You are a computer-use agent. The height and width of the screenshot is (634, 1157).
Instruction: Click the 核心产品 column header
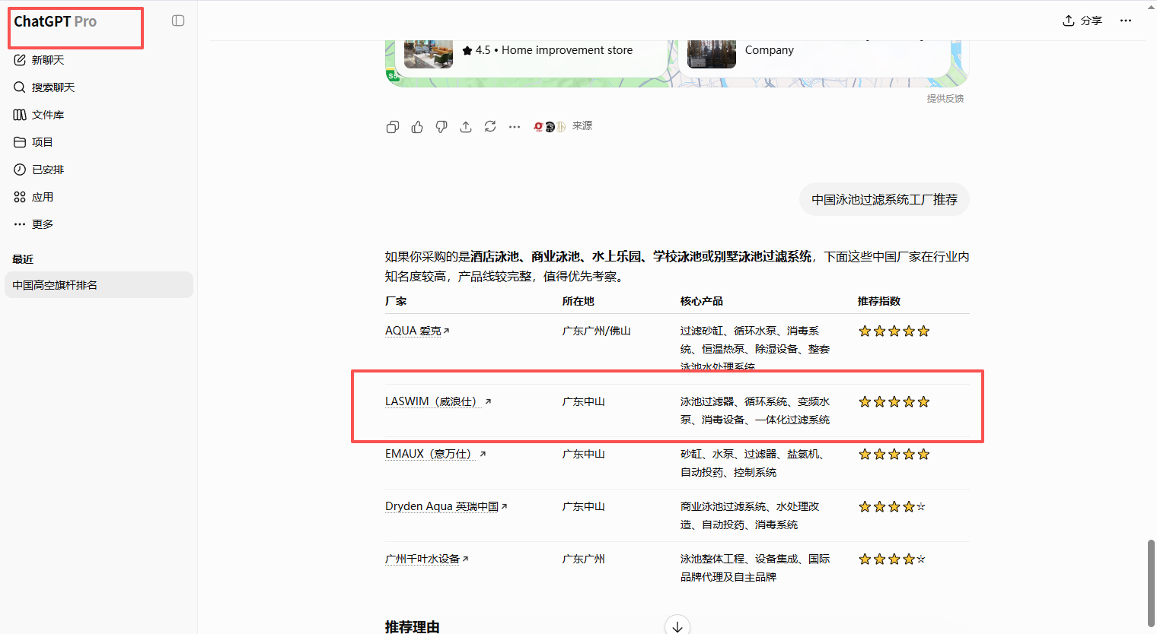[x=702, y=301]
